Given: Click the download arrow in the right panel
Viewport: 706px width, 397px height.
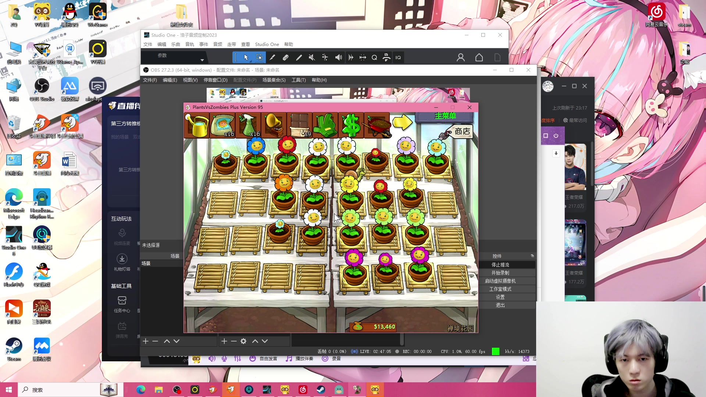Looking at the screenshot, I should [556, 153].
